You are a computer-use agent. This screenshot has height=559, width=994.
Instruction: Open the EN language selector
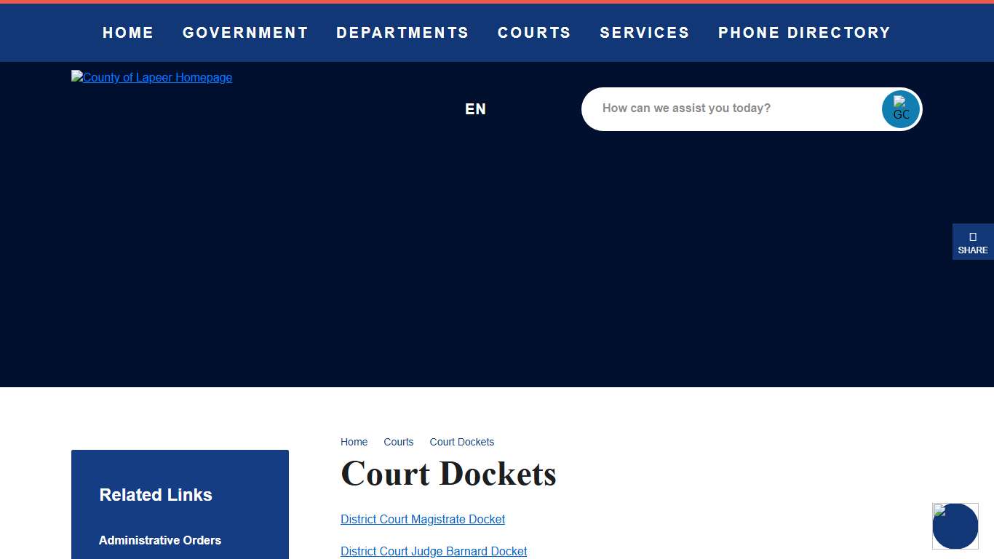click(x=475, y=109)
